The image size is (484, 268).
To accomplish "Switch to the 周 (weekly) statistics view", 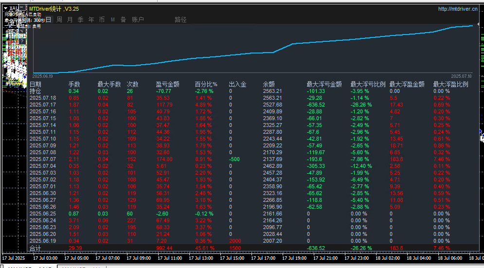I will pyautogui.click(x=59, y=19).
